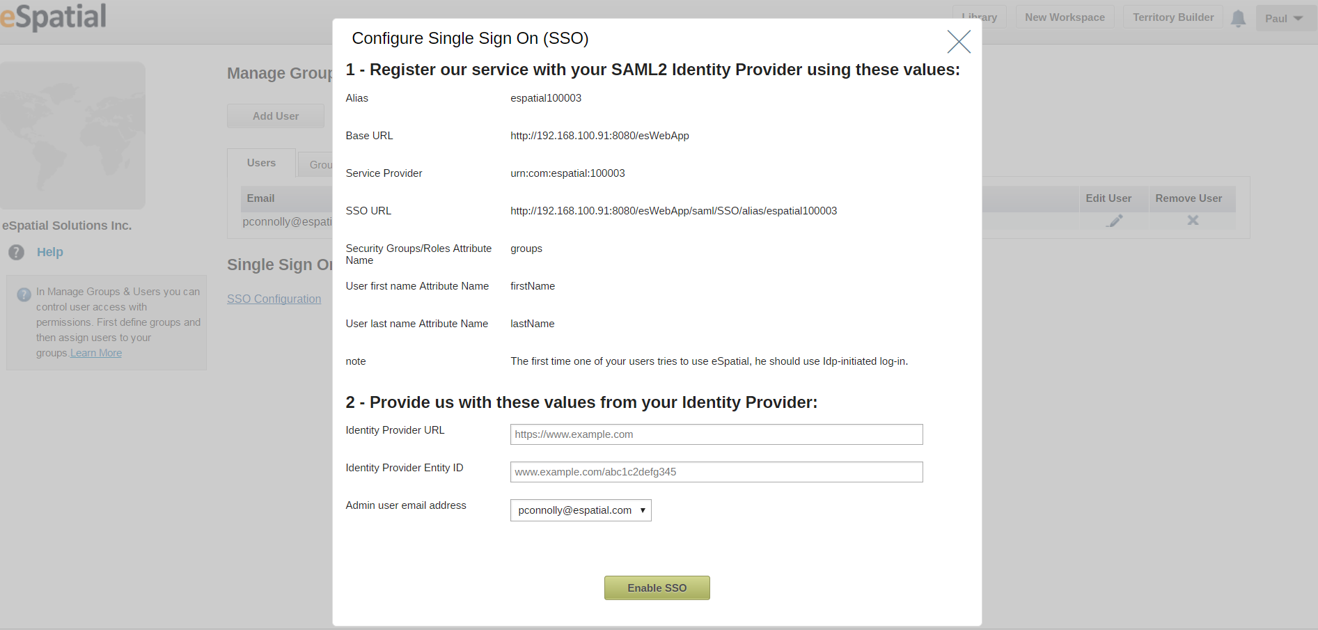Open New Workspace from the top bar
This screenshot has width=1318, height=630.
tap(1065, 17)
